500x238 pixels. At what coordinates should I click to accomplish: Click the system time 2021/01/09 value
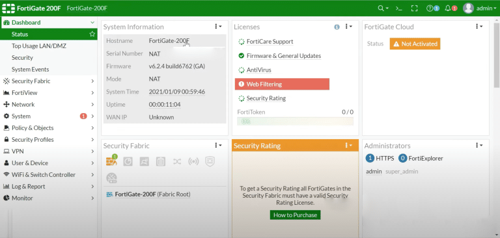177,92
